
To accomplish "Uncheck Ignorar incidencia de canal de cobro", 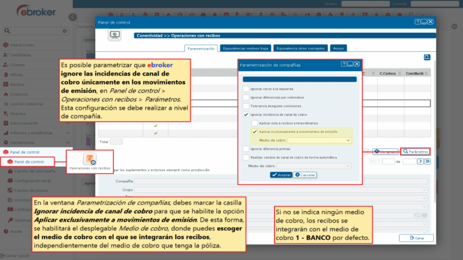I will click(x=246, y=114).
